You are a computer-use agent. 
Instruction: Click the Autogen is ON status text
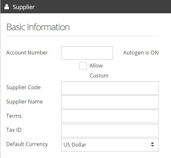tap(141, 53)
